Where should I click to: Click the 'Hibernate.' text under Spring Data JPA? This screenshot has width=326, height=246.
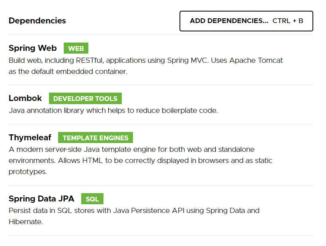coord(26,222)
